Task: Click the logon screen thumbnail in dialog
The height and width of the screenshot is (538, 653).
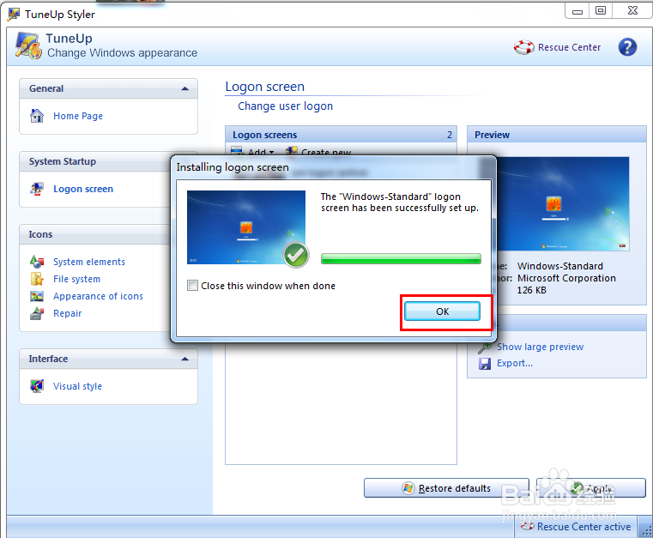Action: click(x=246, y=227)
